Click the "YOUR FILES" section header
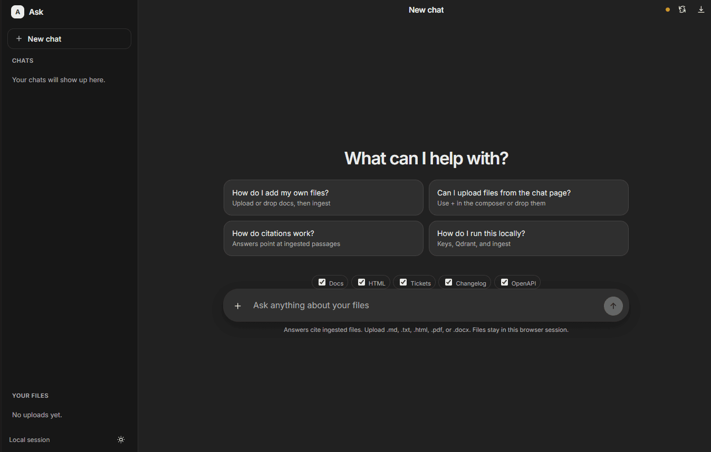711x452 pixels. click(x=30, y=396)
